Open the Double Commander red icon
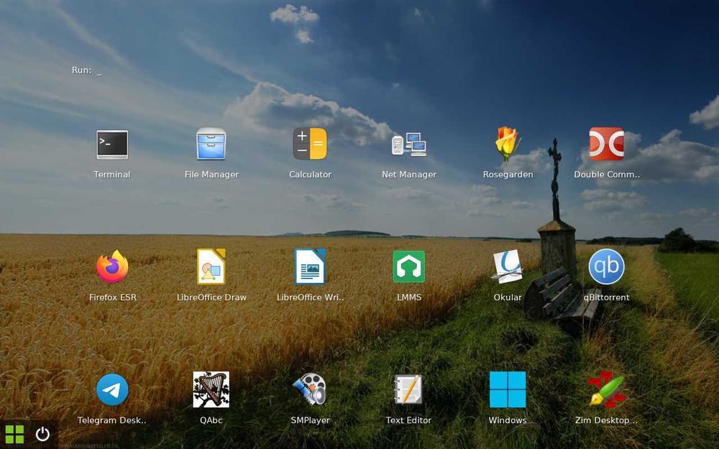The height and width of the screenshot is (449, 719). pyautogui.click(x=607, y=144)
